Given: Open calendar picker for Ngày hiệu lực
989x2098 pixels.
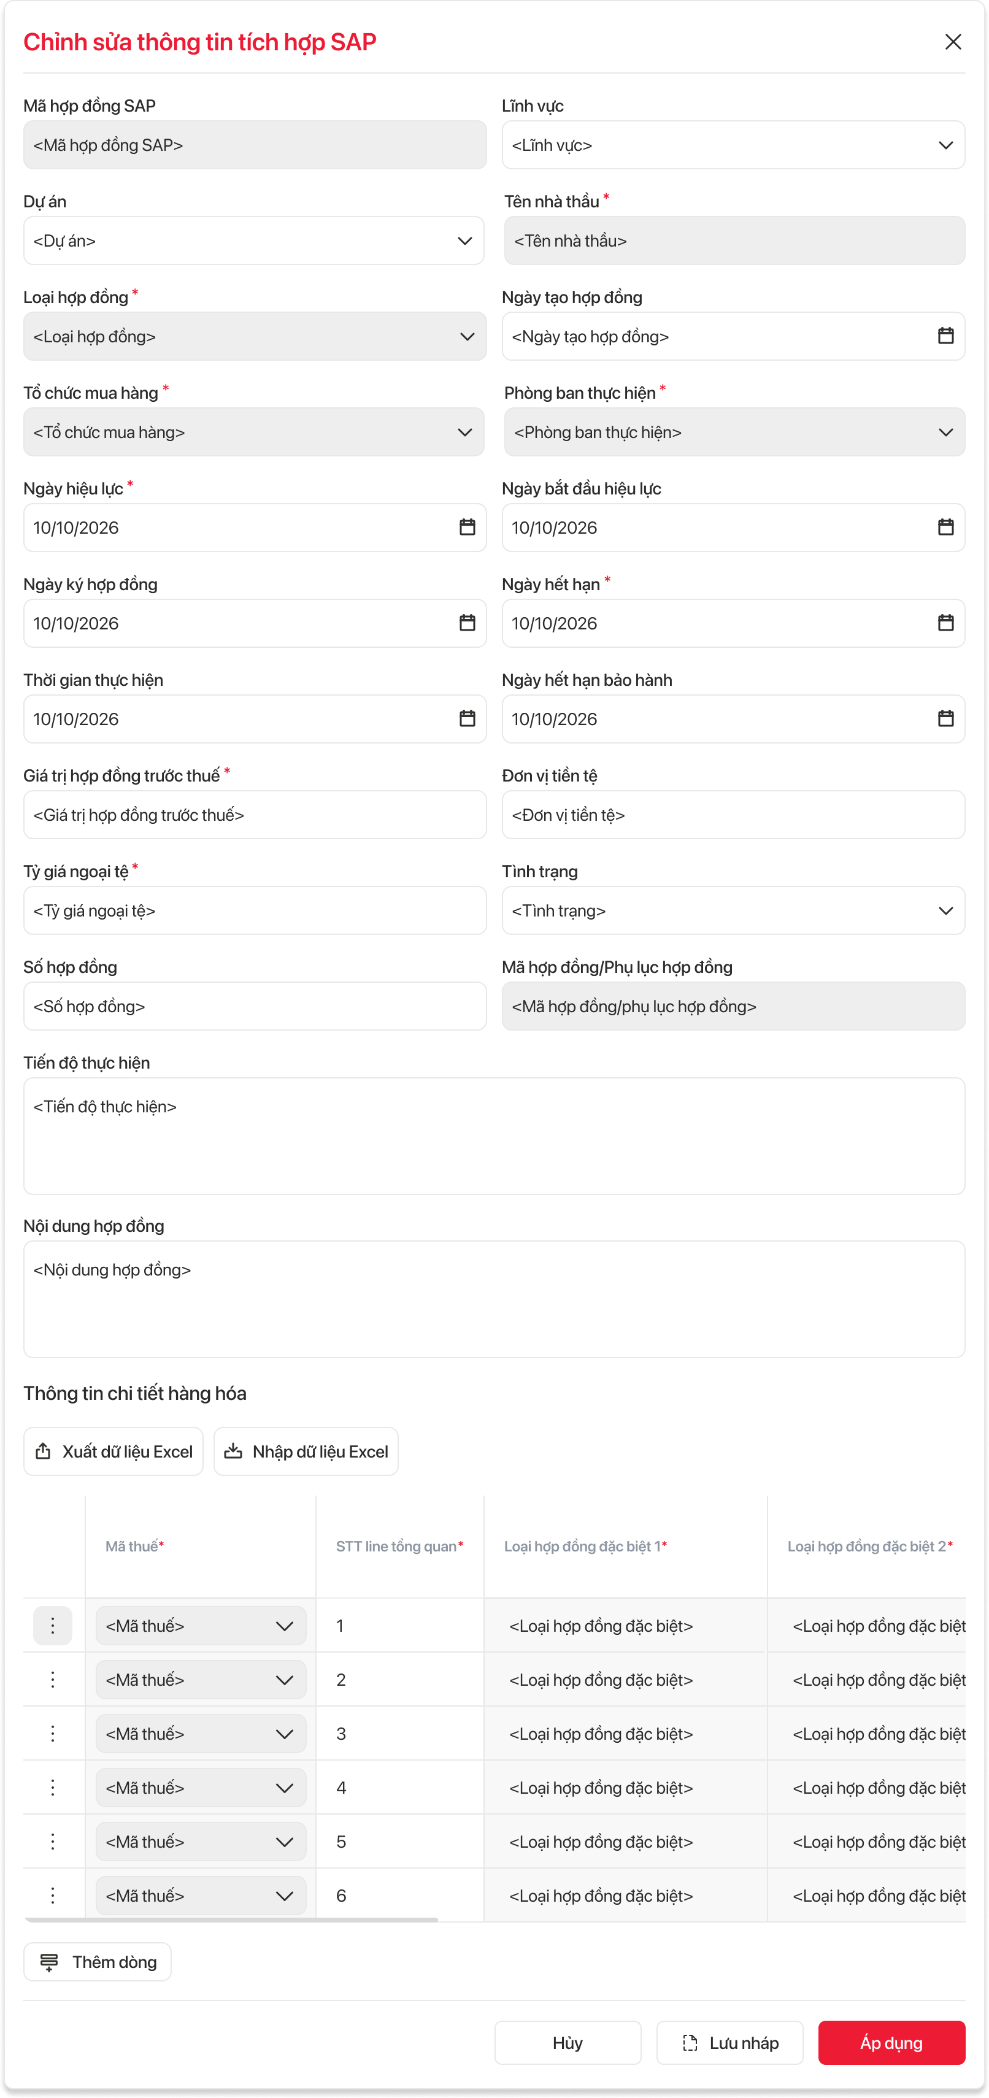Looking at the screenshot, I should click(x=467, y=527).
